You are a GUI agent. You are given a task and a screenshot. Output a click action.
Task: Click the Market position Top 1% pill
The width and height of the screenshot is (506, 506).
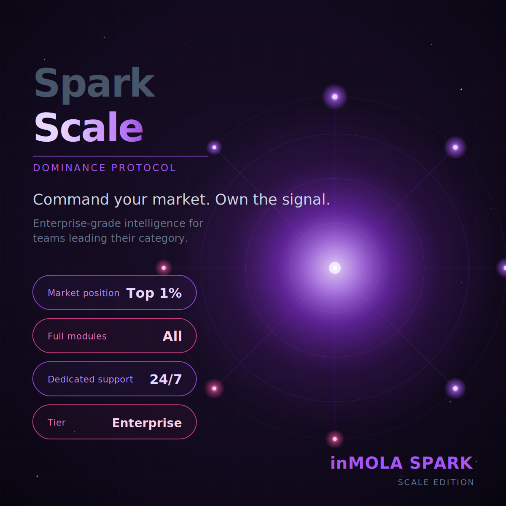[115, 293]
